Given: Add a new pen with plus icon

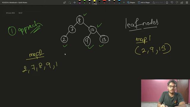Looking at the screenshot, I should click(x=124, y=2).
